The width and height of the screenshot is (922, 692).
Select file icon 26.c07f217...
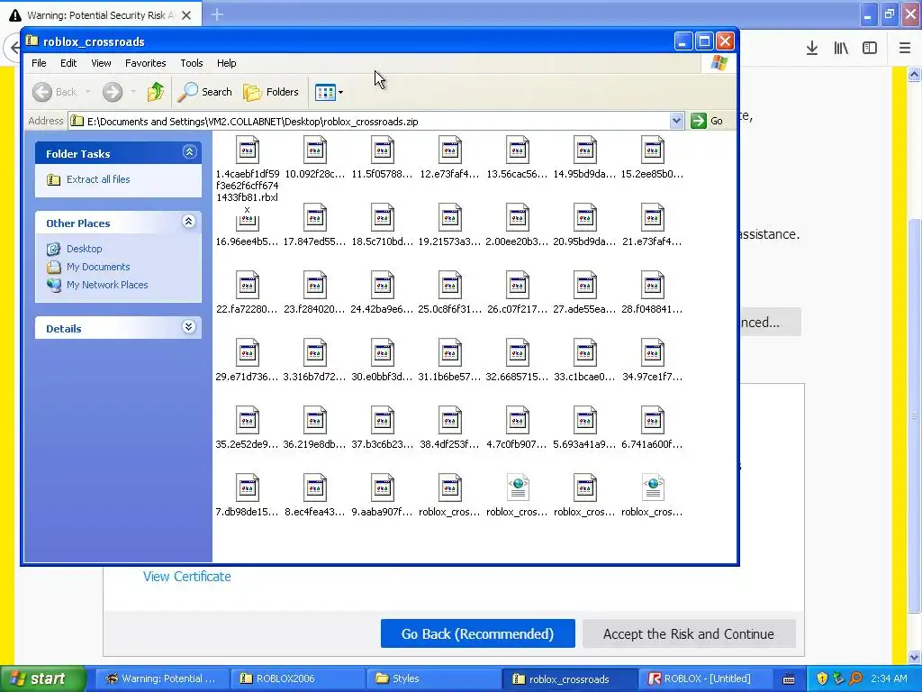tap(518, 286)
